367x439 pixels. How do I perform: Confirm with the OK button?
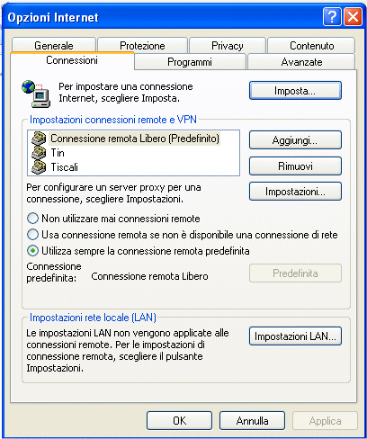pyautogui.click(x=179, y=421)
